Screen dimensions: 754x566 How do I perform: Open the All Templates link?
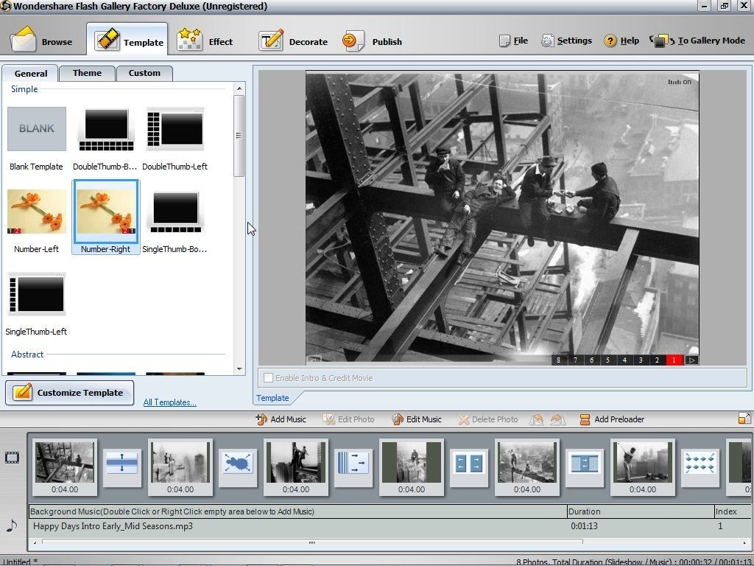click(169, 402)
